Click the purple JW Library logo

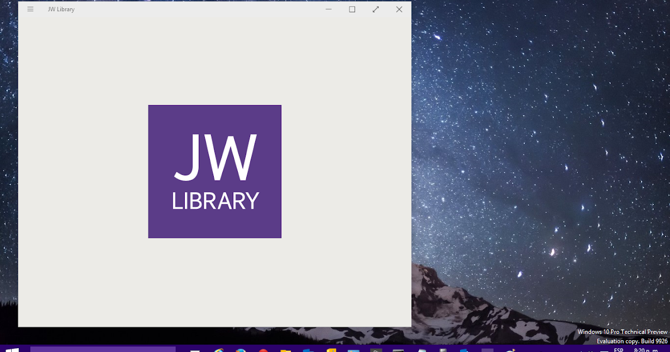[x=214, y=170]
